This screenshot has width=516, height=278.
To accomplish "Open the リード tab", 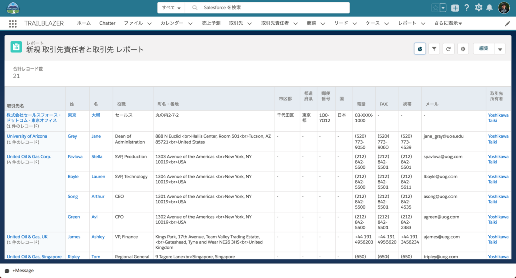I will pos(341,23).
